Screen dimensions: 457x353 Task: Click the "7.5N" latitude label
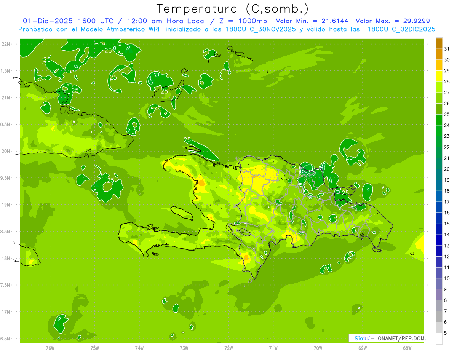click(6, 285)
